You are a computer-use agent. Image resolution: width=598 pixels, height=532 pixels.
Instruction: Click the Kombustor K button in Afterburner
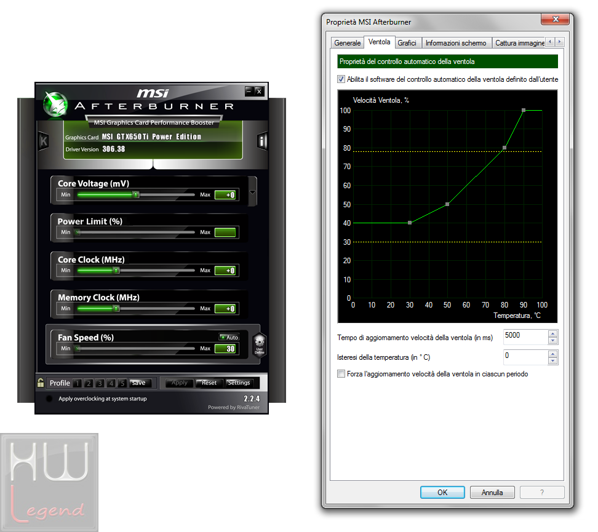(x=43, y=141)
